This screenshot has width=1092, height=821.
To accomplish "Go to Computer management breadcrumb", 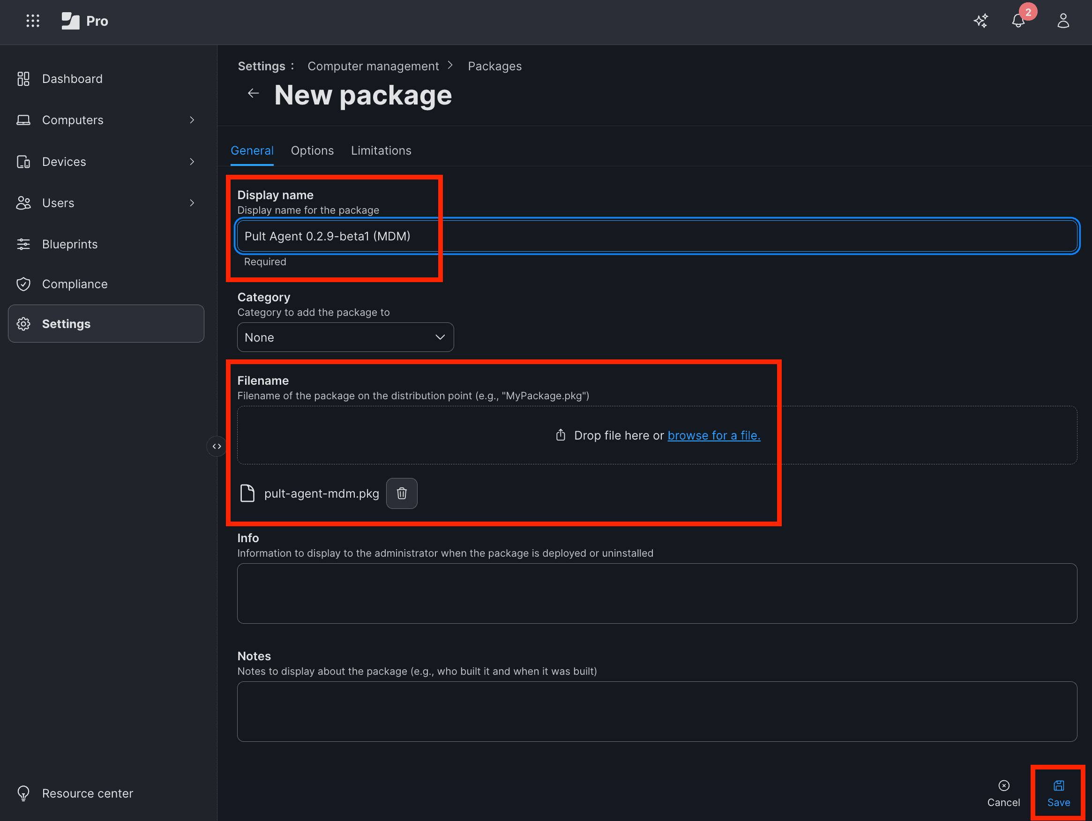I will [x=373, y=66].
